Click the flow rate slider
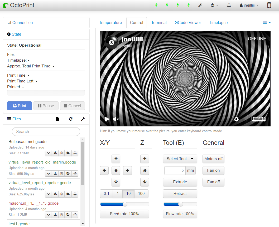The image size is (279, 227). [180, 204]
